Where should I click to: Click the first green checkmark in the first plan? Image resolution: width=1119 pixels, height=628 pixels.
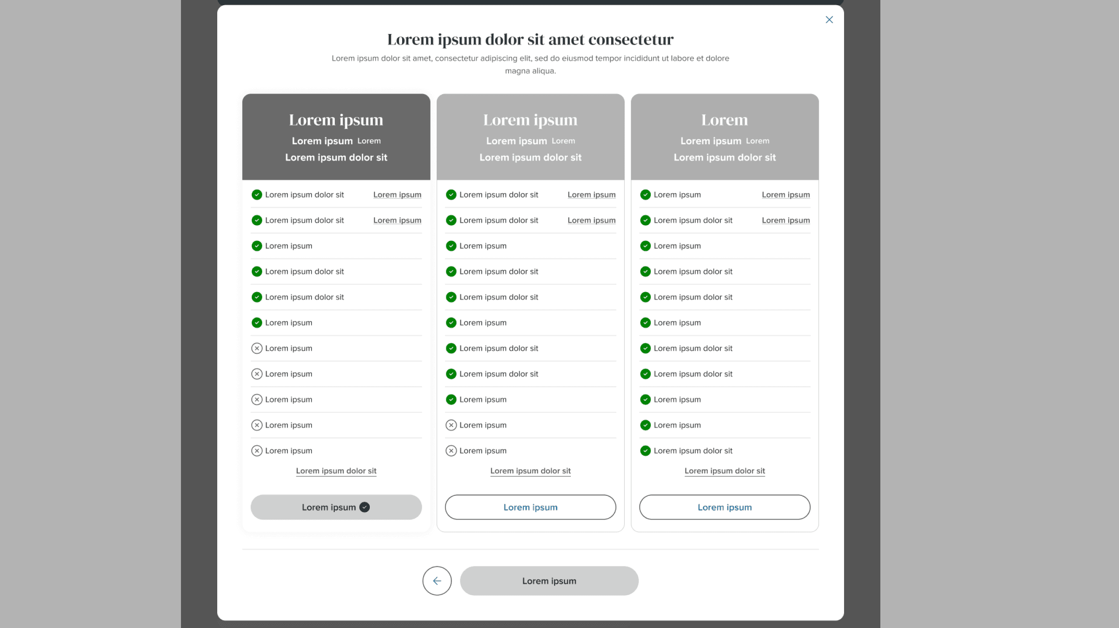[x=257, y=195]
